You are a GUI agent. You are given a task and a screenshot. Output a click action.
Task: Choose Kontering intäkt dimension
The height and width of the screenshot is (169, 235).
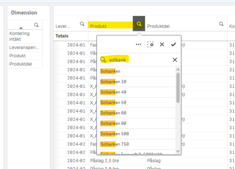pyautogui.click(x=19, y=36)
